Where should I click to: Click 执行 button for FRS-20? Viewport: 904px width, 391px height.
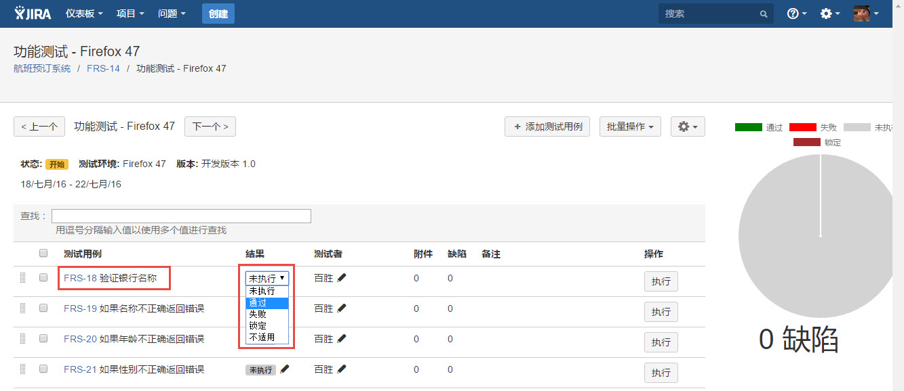[661, 342]
